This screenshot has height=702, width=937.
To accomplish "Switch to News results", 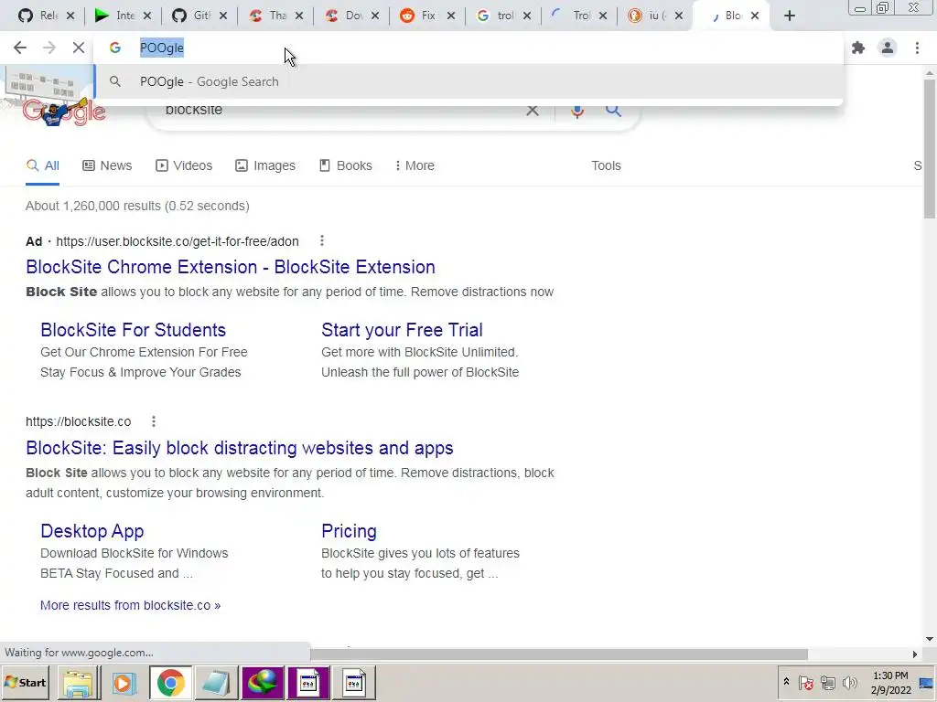I will point(107,165).
